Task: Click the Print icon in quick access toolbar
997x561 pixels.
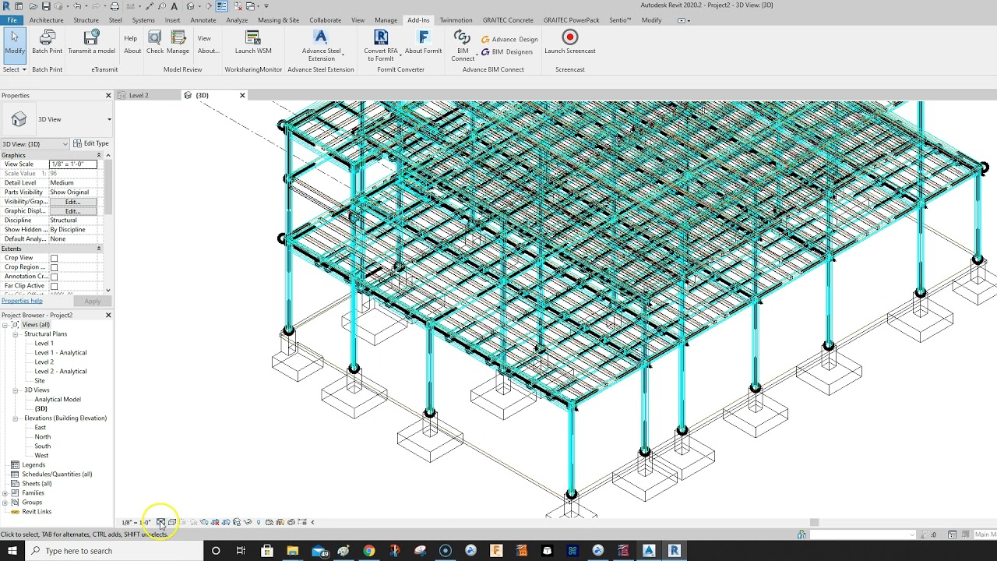Action: pyautogui.click(x=115, y=6)
